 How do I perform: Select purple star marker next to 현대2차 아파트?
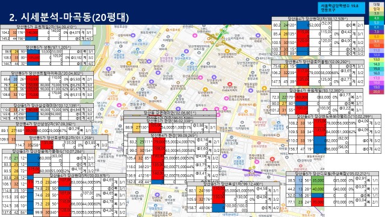pyautogui.click(x=149, y=61)
